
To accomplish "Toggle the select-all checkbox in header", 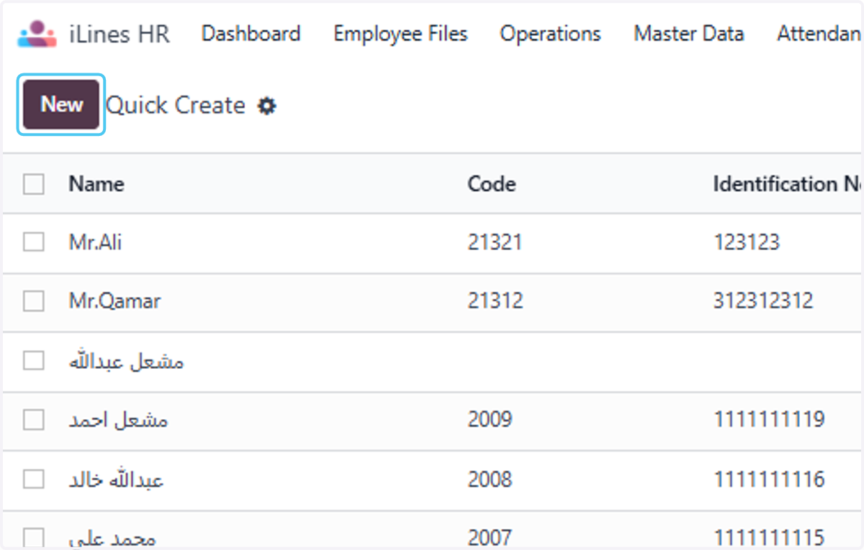I will pyautogui.click(x=34, y=185).
